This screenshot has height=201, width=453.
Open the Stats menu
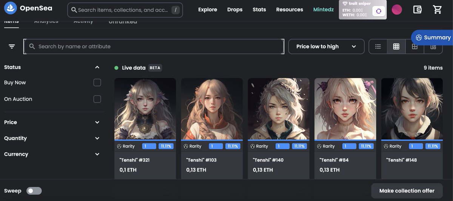[259, 9]
